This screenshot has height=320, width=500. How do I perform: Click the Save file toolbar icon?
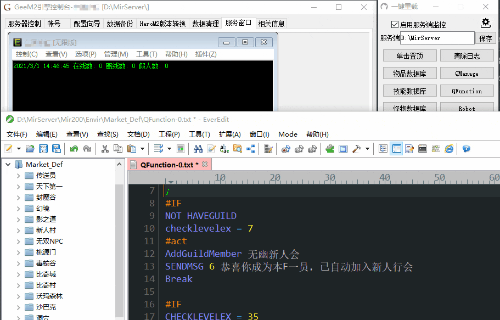tap(43, 149)
